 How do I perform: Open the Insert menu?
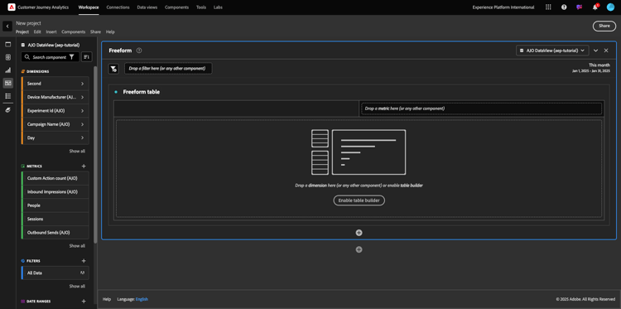pos(51,31)
